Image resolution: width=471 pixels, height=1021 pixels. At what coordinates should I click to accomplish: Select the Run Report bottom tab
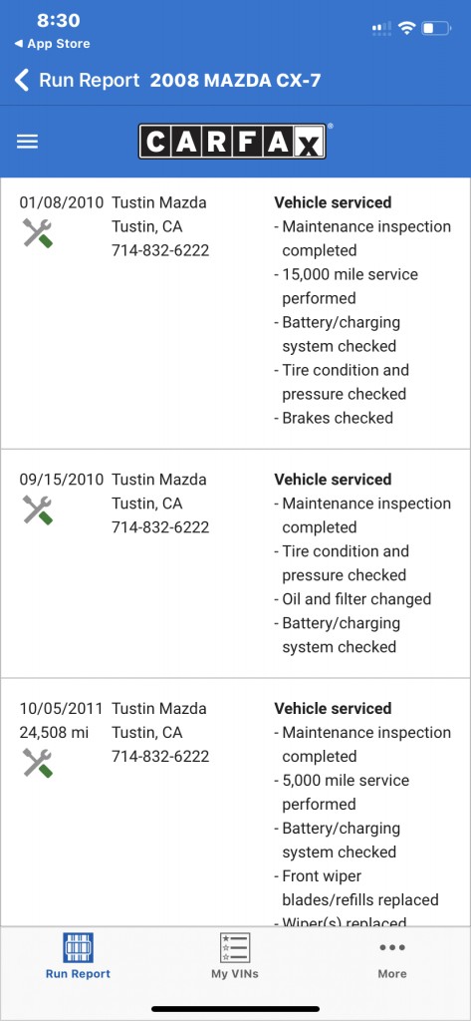click(78, 956)
